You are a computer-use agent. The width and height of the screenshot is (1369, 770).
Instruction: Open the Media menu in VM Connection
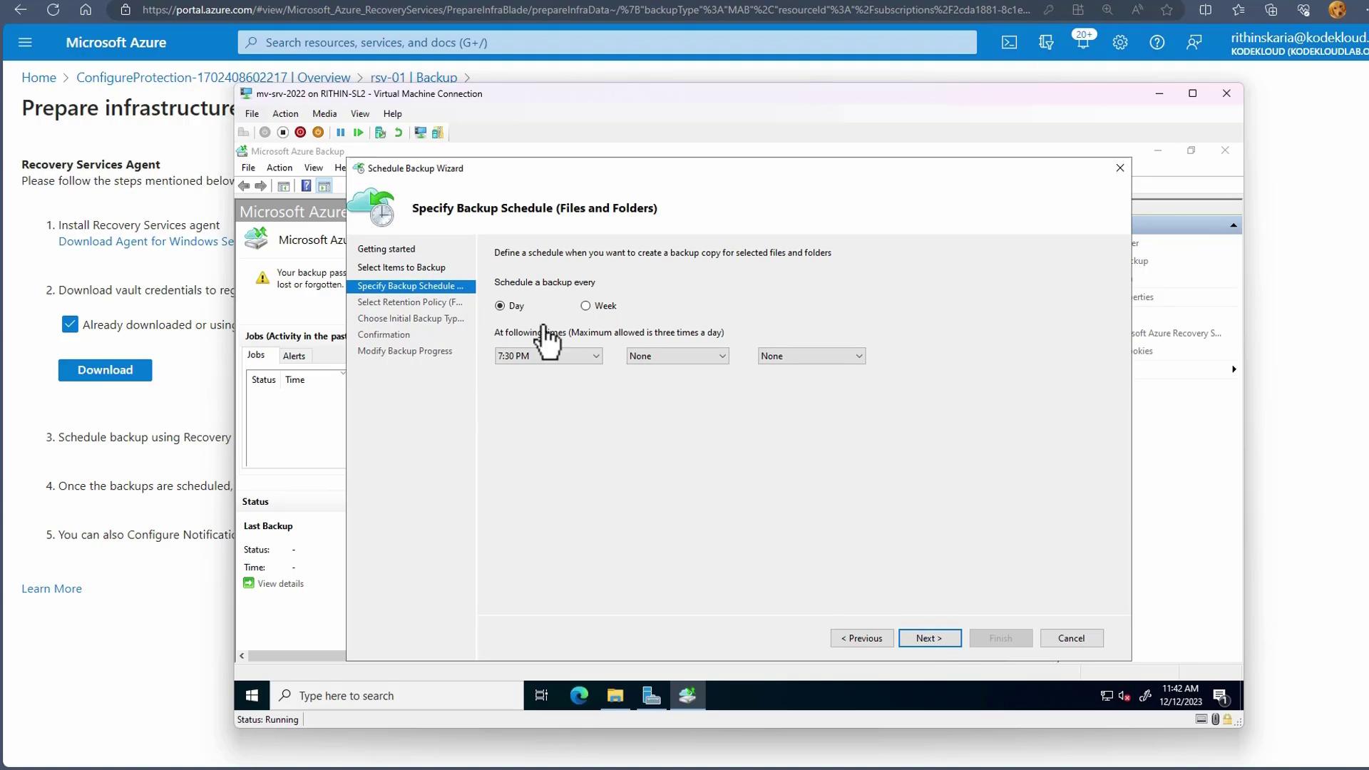[x=324, y=114]
